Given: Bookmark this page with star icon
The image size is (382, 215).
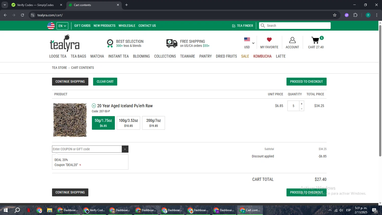Looking at the screenshot, I should [335, 15].
